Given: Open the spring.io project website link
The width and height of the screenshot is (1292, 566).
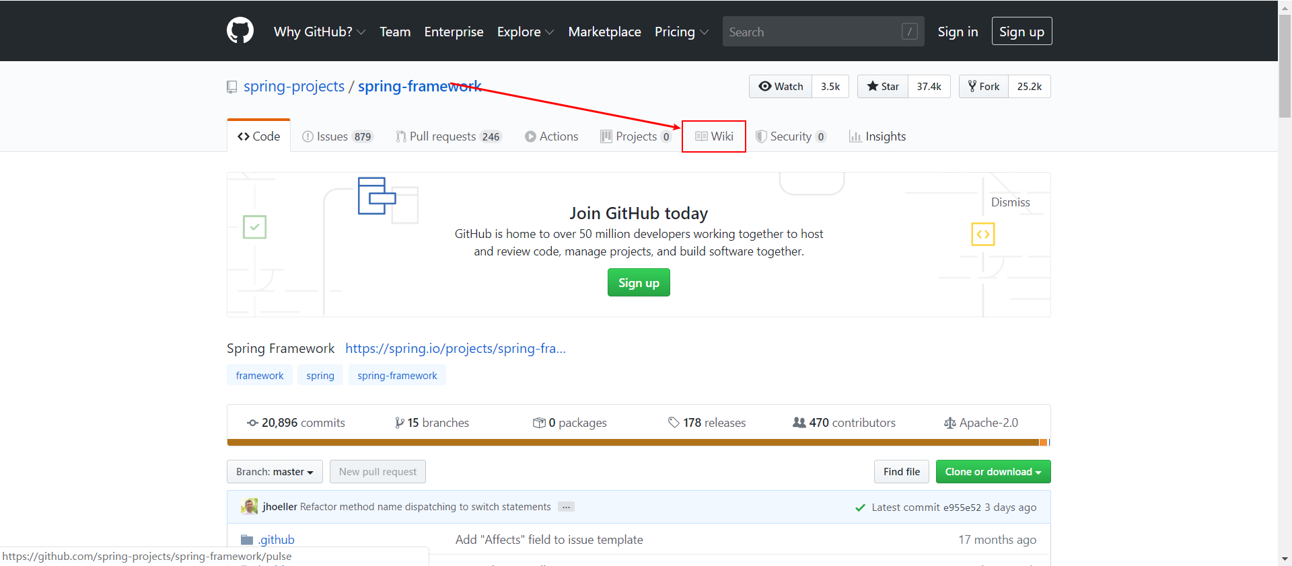Looking at the screenshot, I should click(456, 348).
